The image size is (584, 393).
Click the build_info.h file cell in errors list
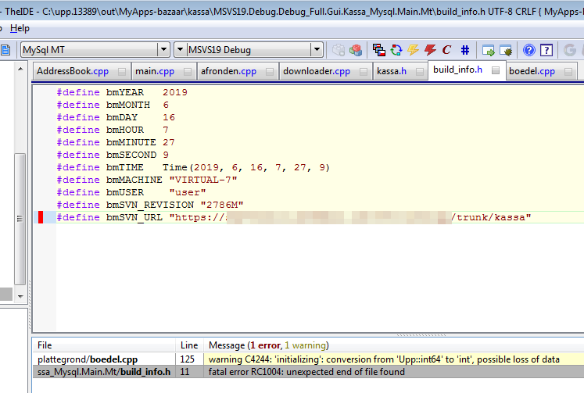(104, 372)
